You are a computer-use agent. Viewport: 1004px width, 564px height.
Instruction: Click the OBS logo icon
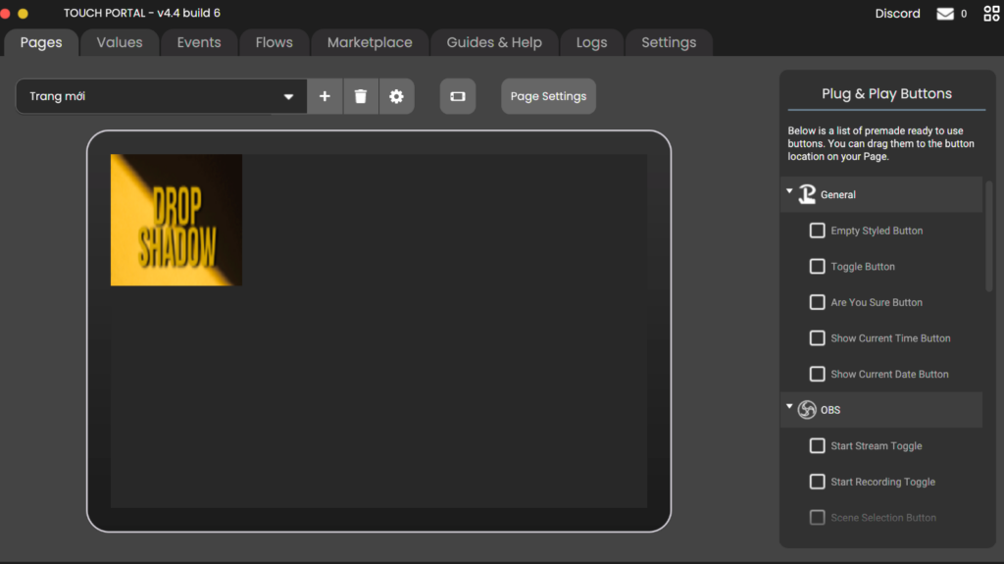click(x=807, y=410)
